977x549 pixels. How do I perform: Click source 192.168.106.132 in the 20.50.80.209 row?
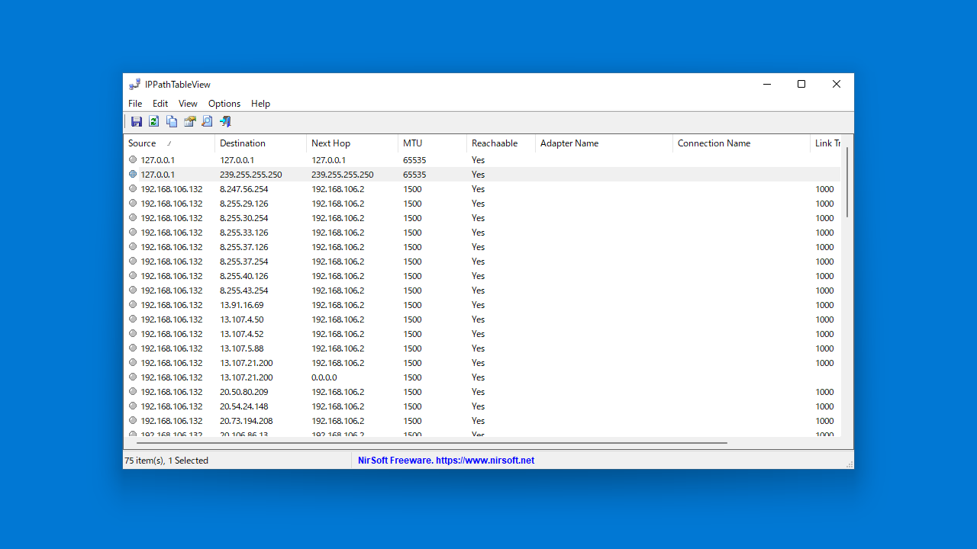click(172, 392)
